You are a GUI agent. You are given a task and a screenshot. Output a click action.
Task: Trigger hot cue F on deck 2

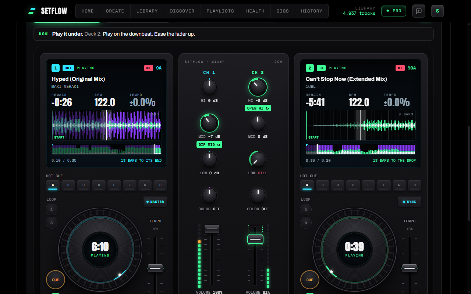[x=384, y=186]
